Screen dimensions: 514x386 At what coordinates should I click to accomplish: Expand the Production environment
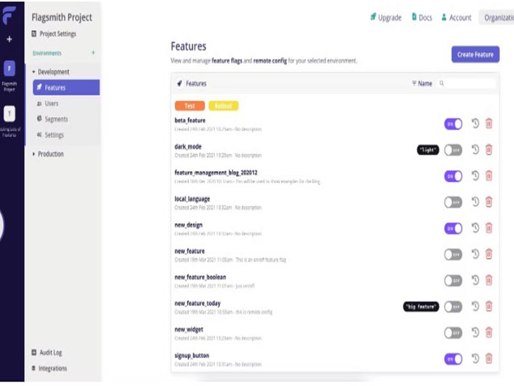coord(34,154)
